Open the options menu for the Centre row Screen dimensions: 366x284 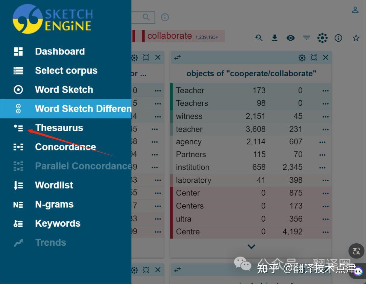[325, 232]
